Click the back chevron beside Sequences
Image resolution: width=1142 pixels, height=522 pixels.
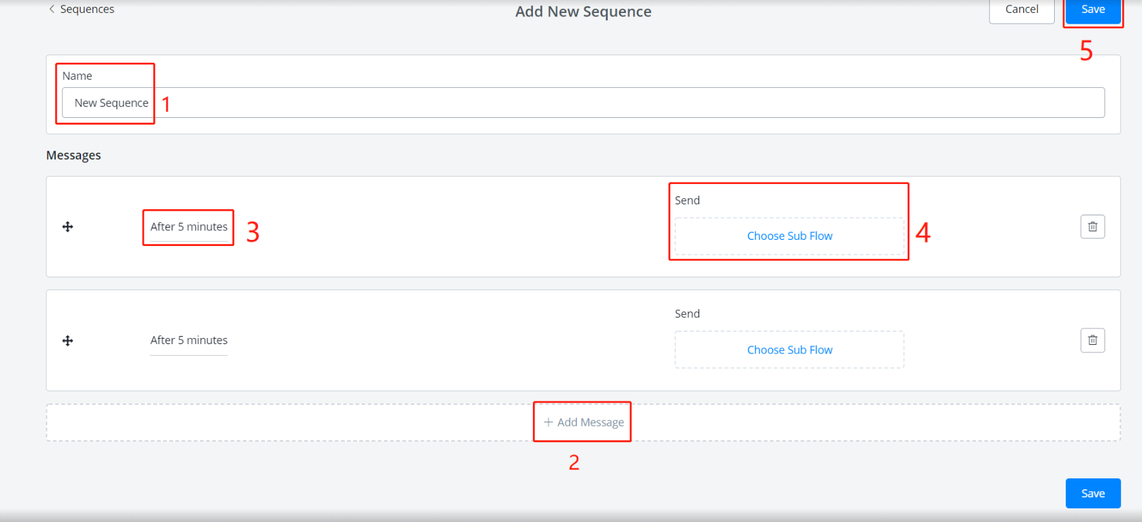click(x=52, y=9)
